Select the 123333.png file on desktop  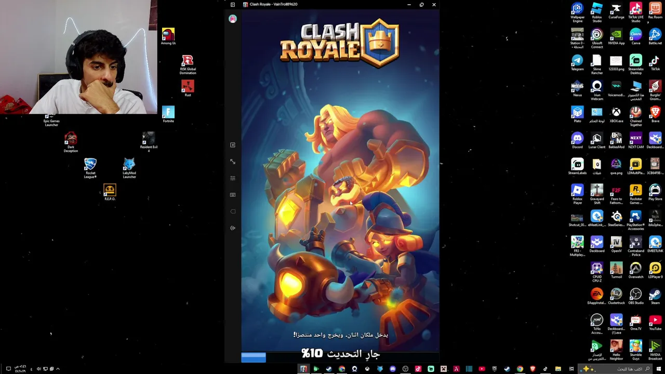tap(616, 62)
